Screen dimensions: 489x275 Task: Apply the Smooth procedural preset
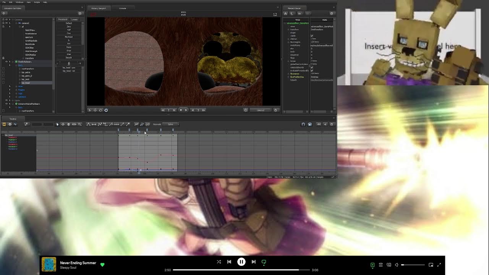(69, 58)
